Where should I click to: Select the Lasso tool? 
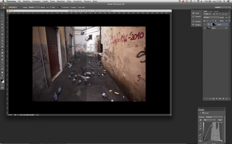pyautogui.click(x=2, y=22)
